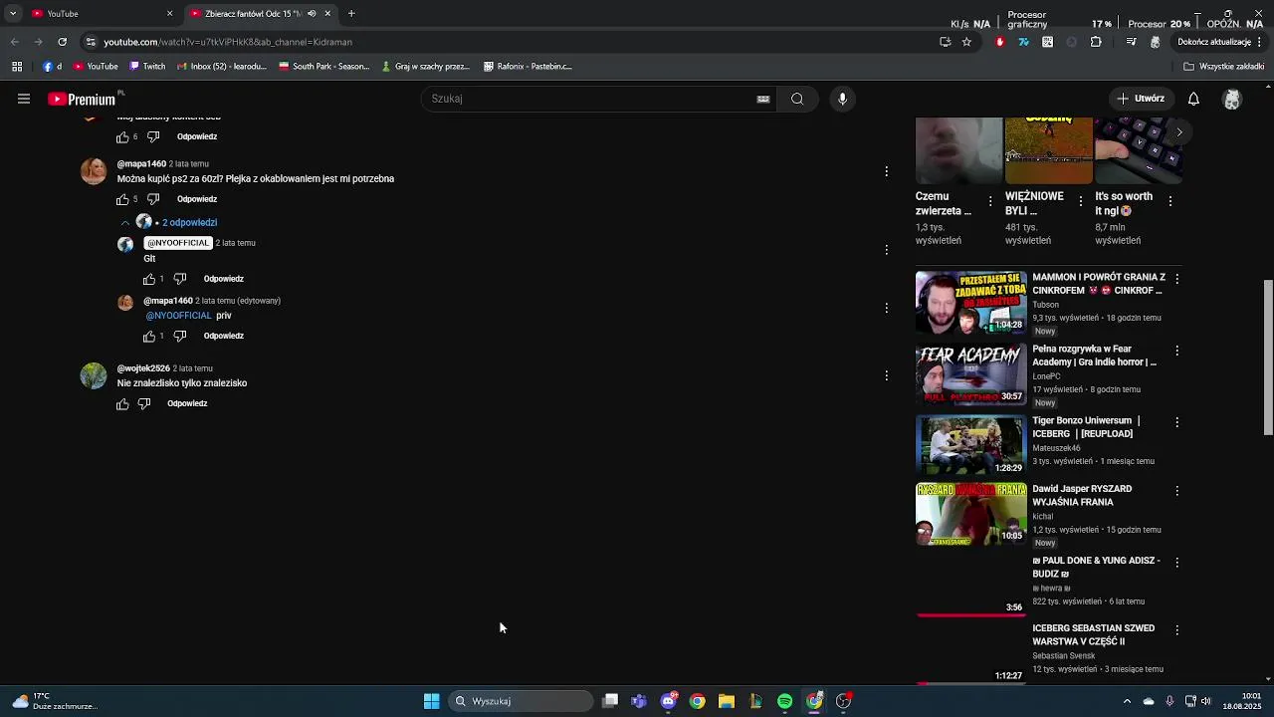Open the @NYOOFFICIAL channel badge

point(178,243)
